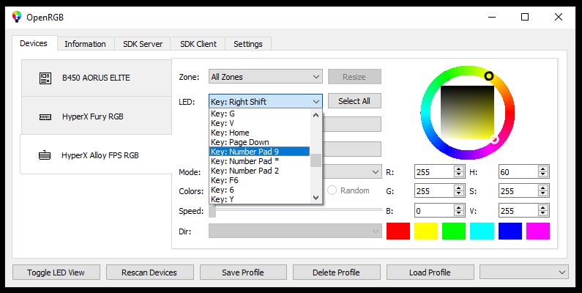Open the SDK Server tab

143,44
